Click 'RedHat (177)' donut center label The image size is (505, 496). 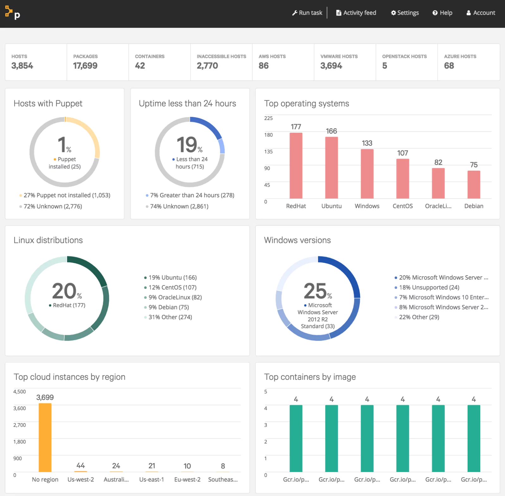pyautogui.click(x=67, y=305)
